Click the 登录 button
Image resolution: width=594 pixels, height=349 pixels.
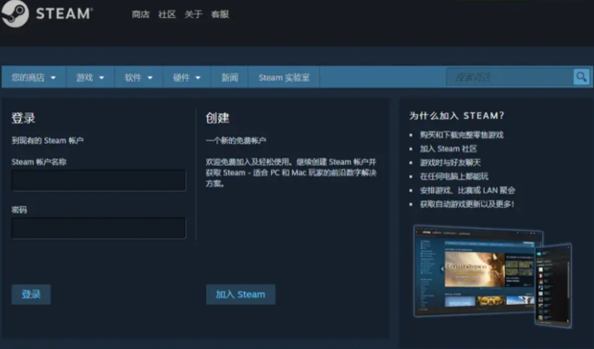click(x=31, y=294)
